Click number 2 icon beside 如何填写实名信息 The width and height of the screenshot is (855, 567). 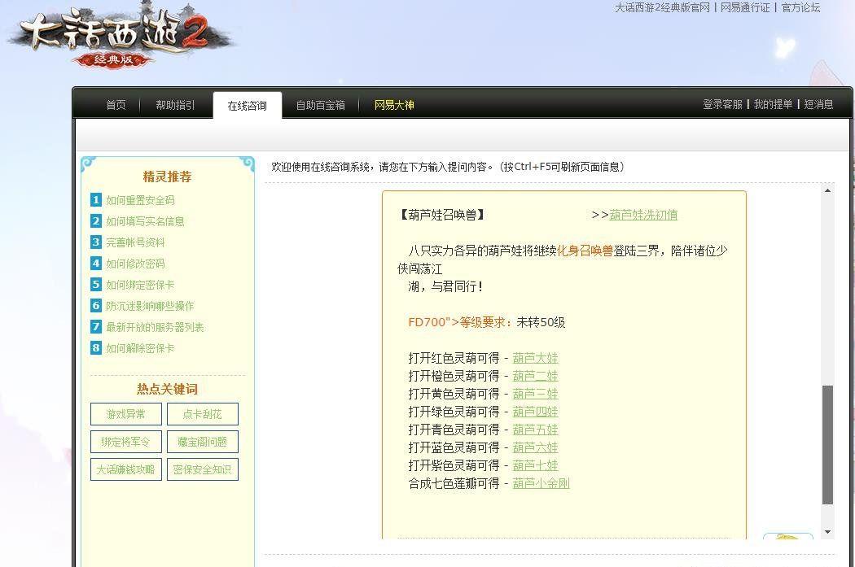[x=96, y=221]
